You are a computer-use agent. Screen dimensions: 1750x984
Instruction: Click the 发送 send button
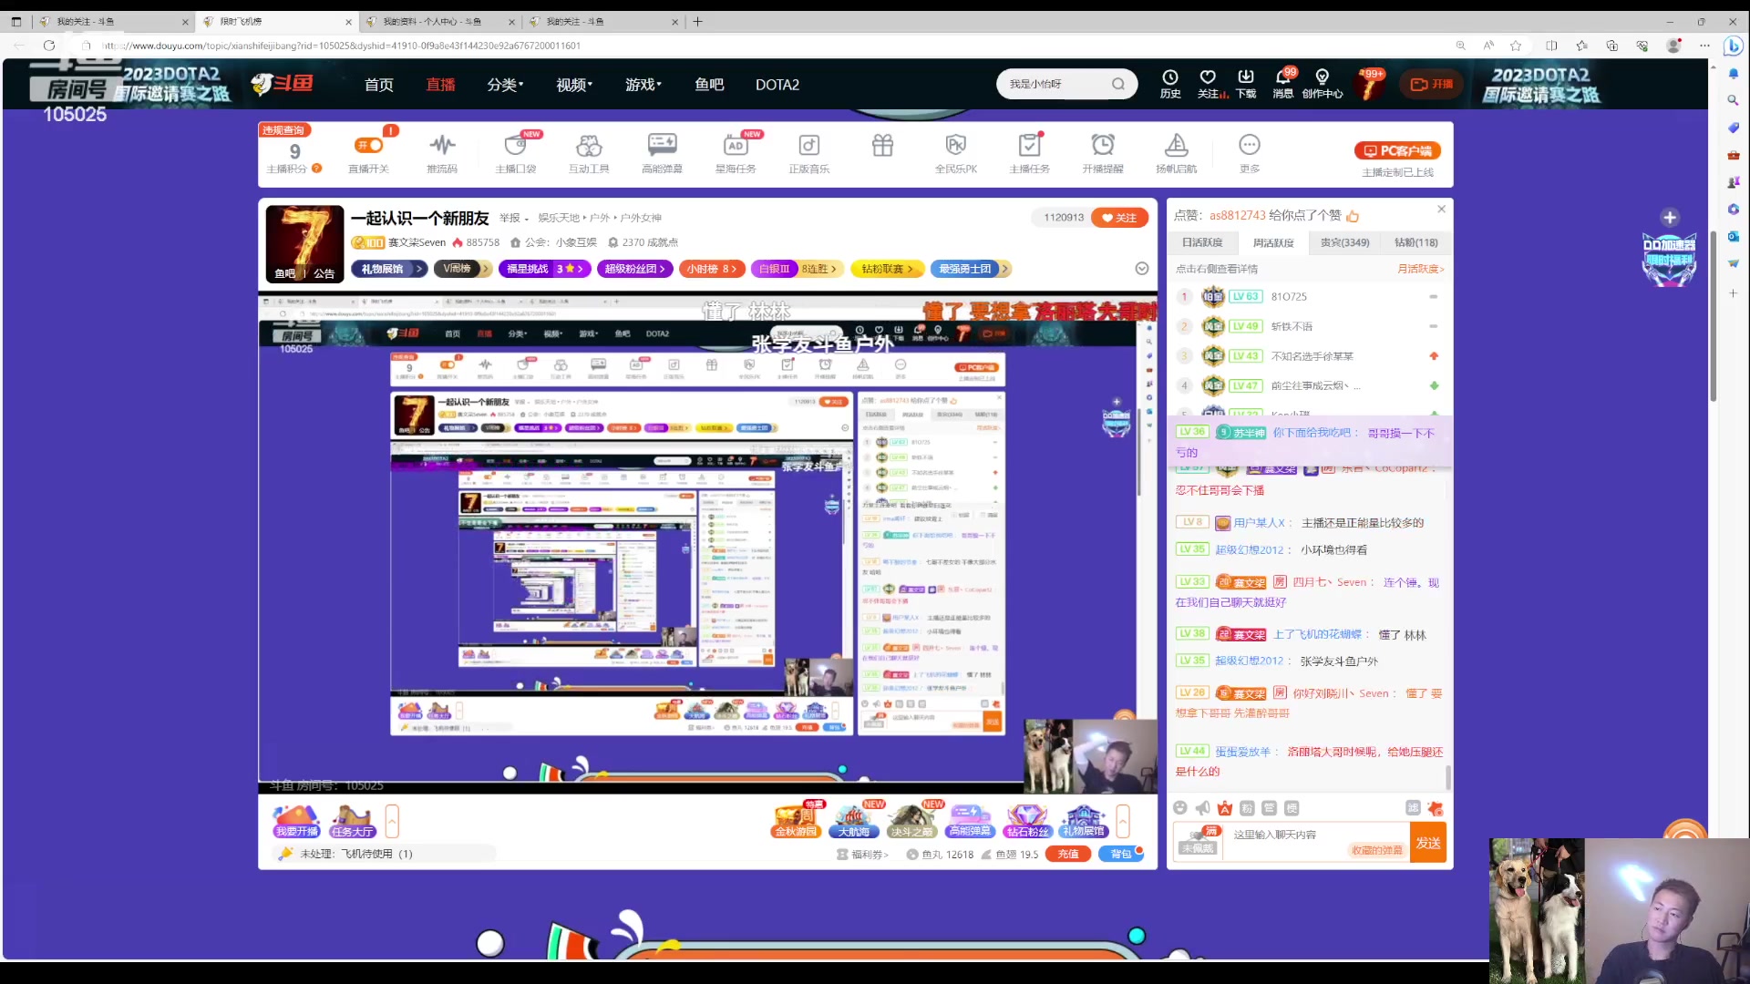point(1428,843)
